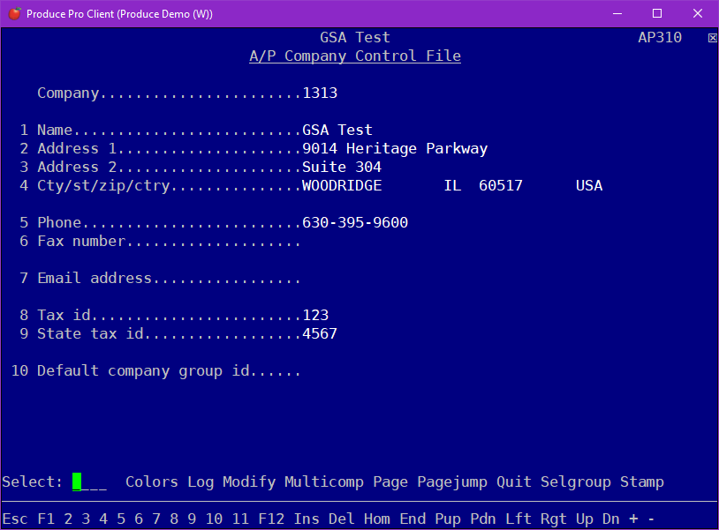Click the state code IL
Image resolution: width=719 pixels, height=530 pixels.
[452, 185]
